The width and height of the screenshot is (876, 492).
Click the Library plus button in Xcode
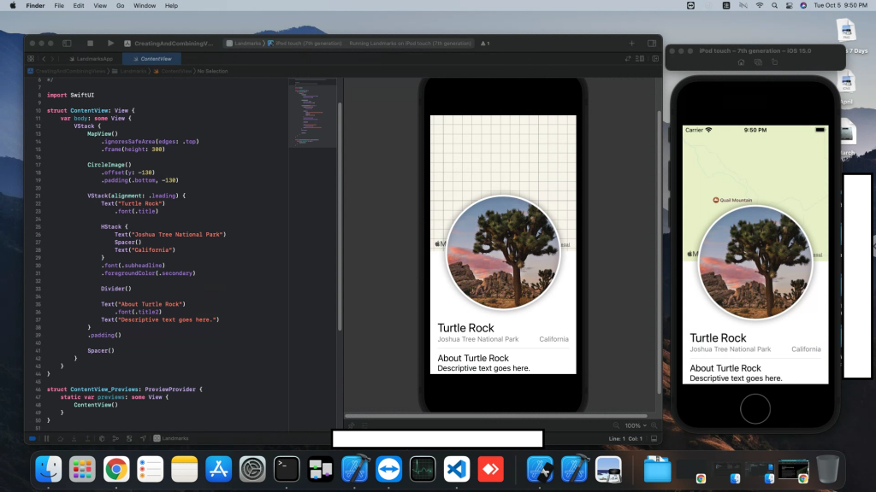tap(632, 43)
